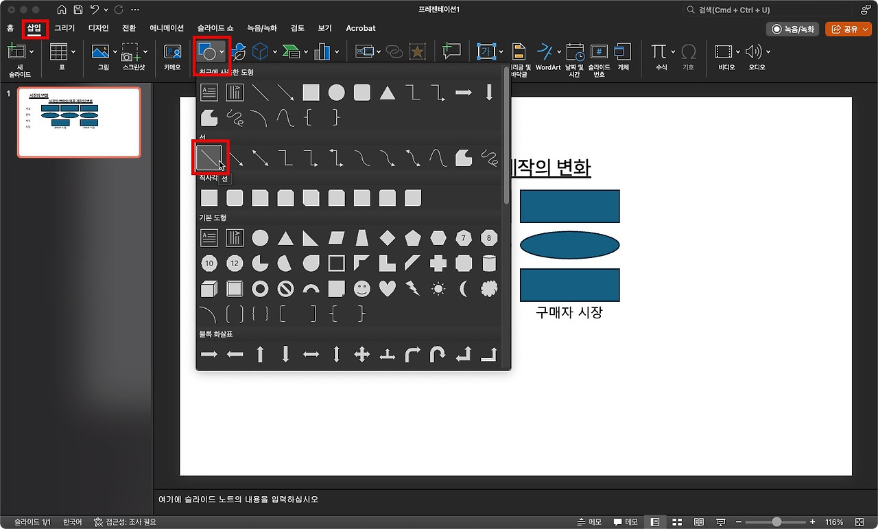Insert 슬라이드 번호 slide number

(599, 60)
